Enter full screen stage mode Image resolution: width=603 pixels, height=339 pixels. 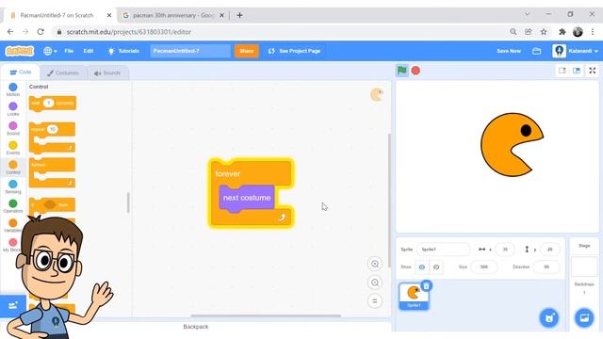pos(593,71)
